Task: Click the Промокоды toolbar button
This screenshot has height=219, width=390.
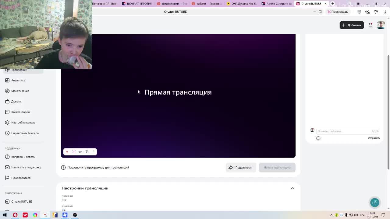Action: coord(338,12)
